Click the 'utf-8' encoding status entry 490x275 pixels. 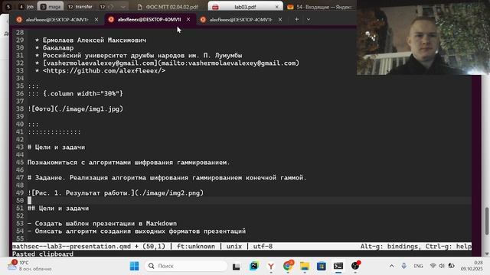point(263,246)
